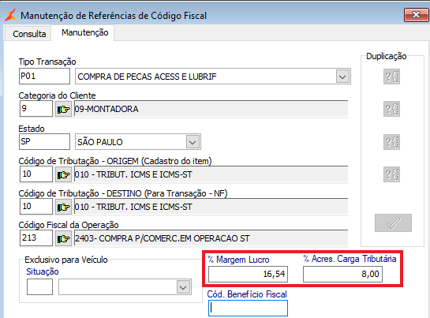
Task: Select the Manutenção tab
Action: click(85, 32)
